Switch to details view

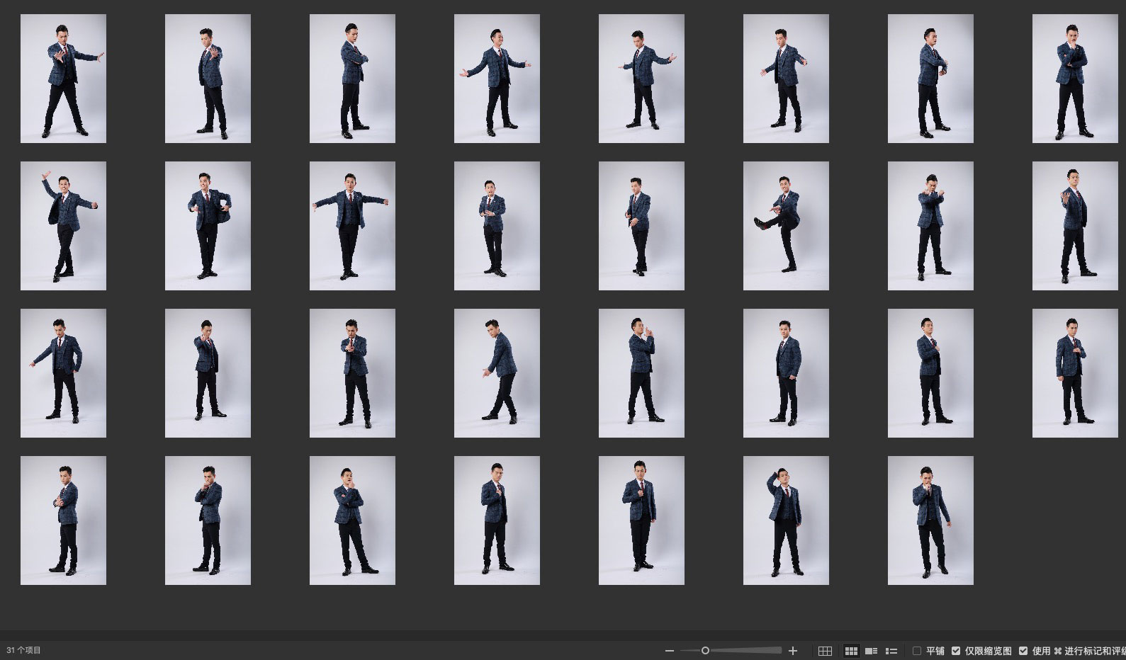click(871, 651)
